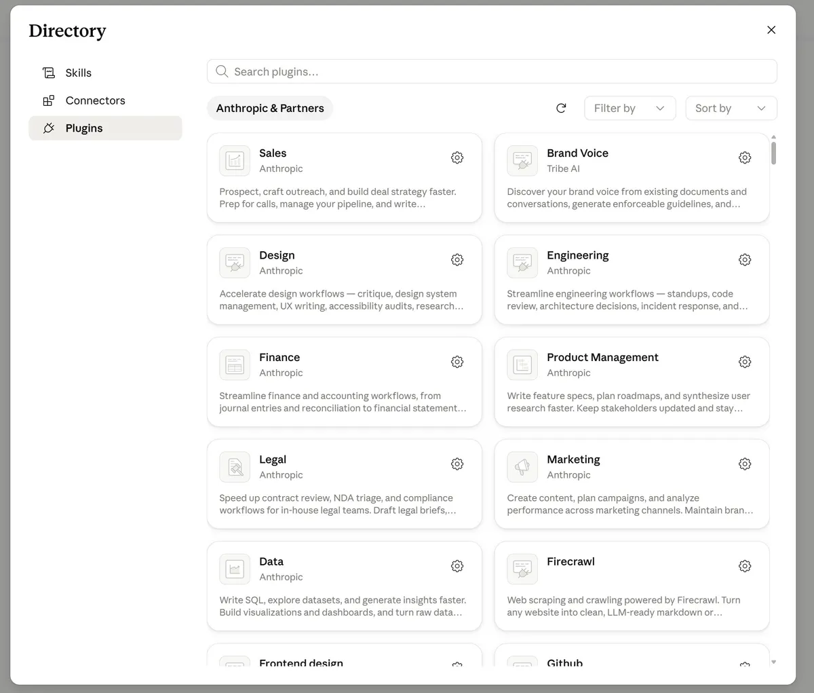Open gear settings for Firecrawl
Viewport: 814px width, 693px height.
745,566
